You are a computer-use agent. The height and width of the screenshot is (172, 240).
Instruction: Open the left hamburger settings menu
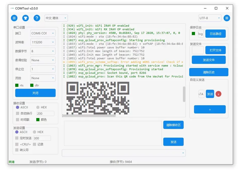tap(14, 18)
